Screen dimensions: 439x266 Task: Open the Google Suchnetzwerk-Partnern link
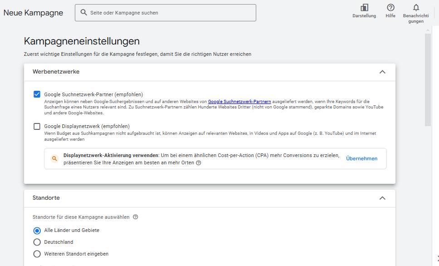point(239,102)
